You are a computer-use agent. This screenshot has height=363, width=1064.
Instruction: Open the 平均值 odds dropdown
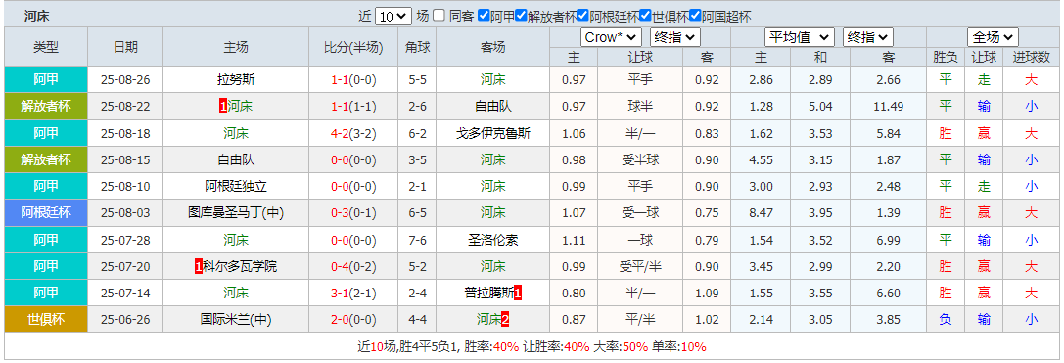pyautogui.click(x=800, y=37)
